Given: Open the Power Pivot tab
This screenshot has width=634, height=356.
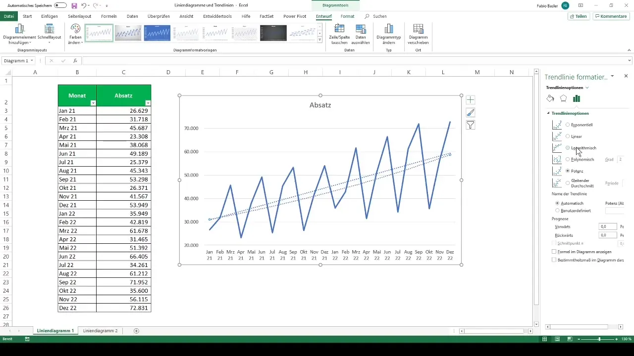Looking at the screenshot, I should 295,16.
